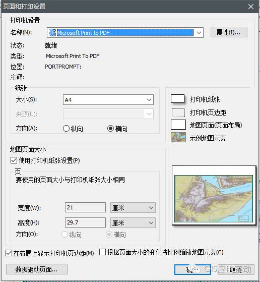Click the PORTPROMPT: location text
Screen dimensions: 260x282
pos(63,67)
